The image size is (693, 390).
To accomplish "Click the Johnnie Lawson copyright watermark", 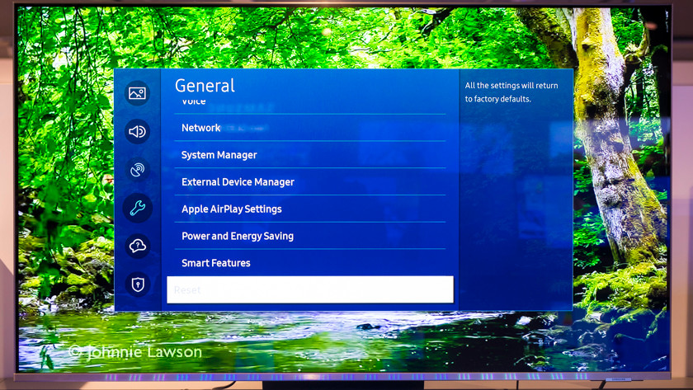I will (135, 352).
